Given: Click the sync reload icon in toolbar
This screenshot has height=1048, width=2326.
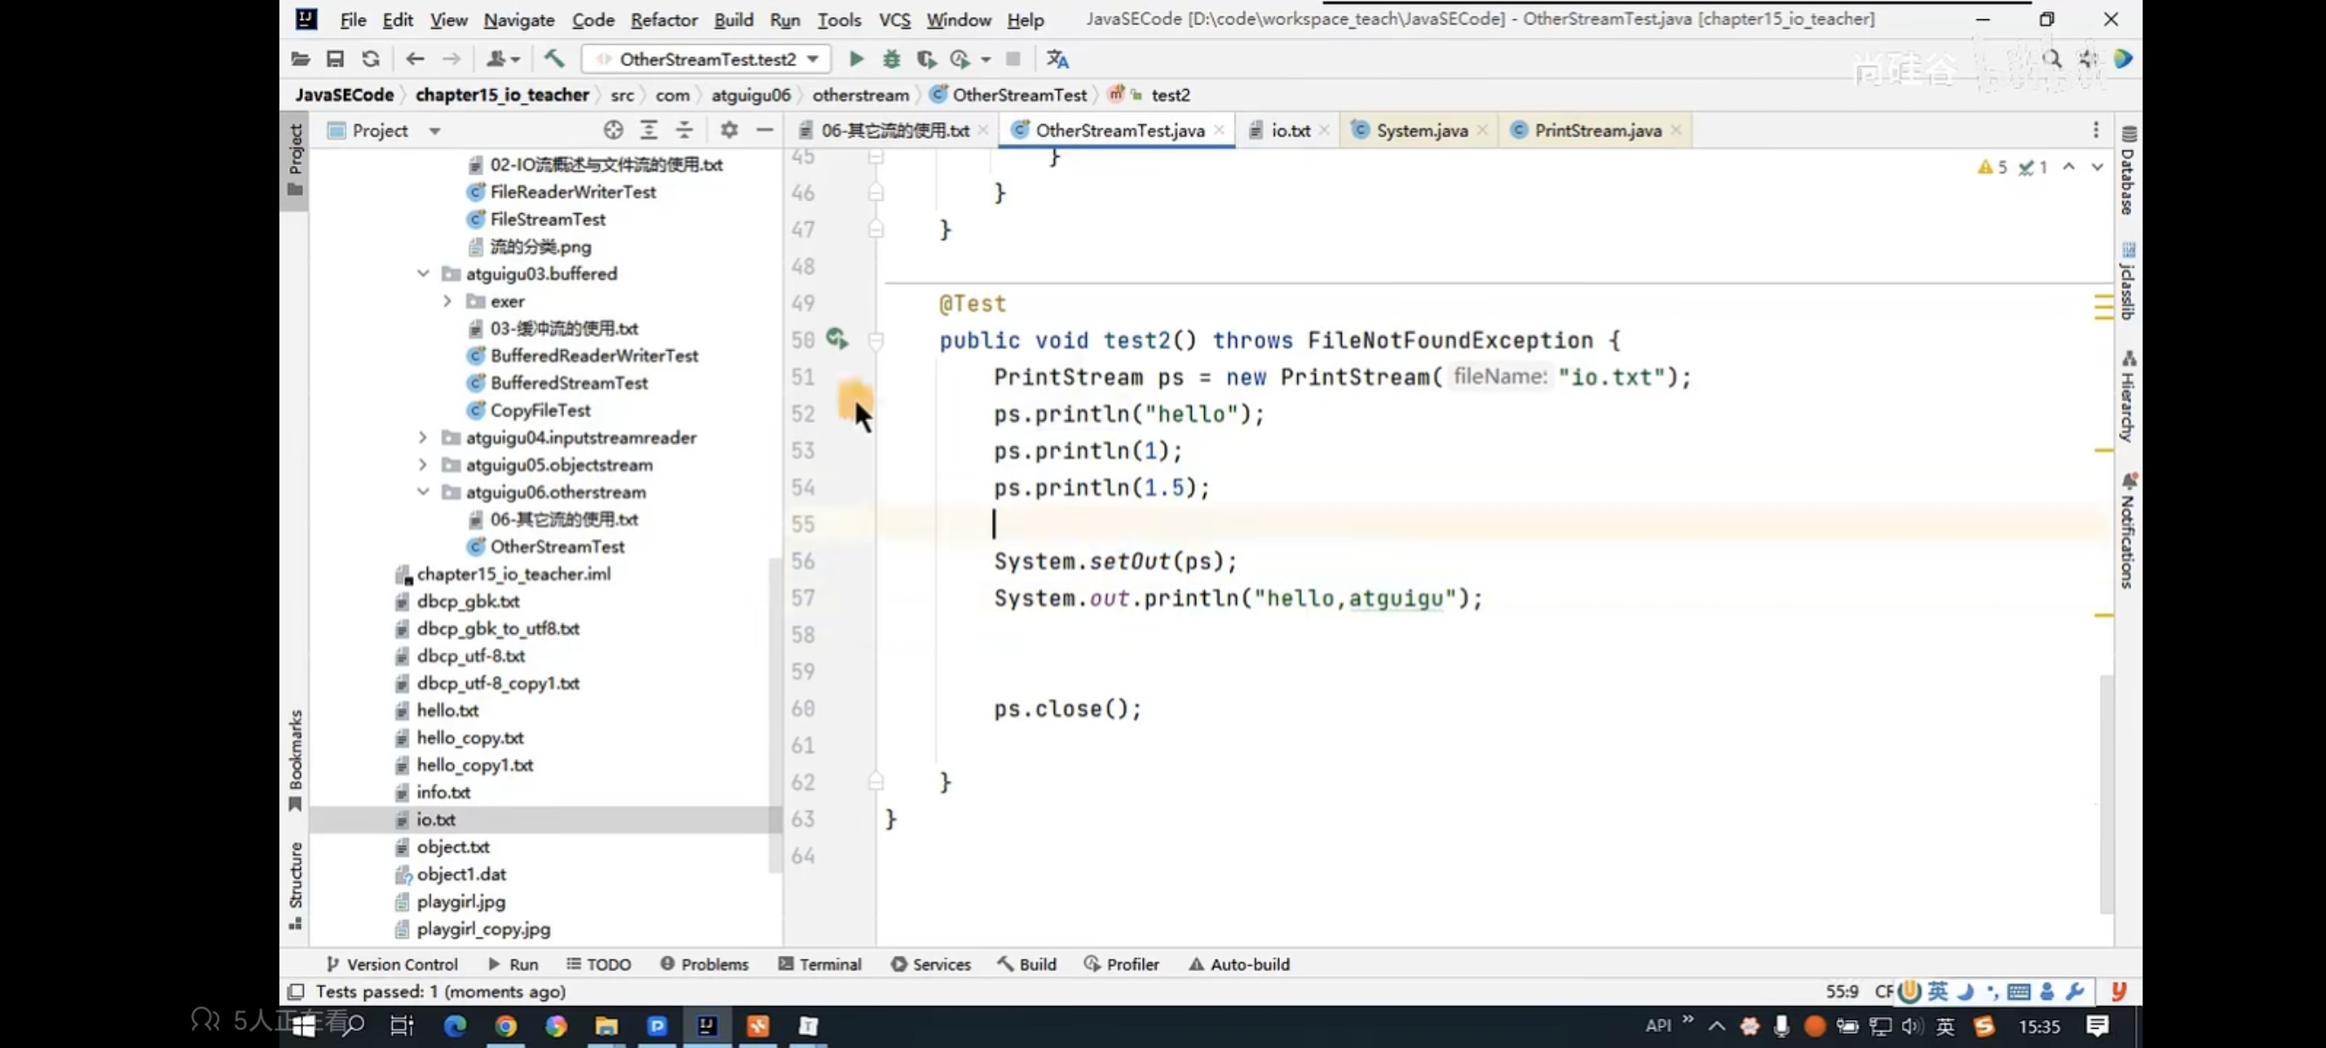Looking at the screenshot, I should 370,59.
